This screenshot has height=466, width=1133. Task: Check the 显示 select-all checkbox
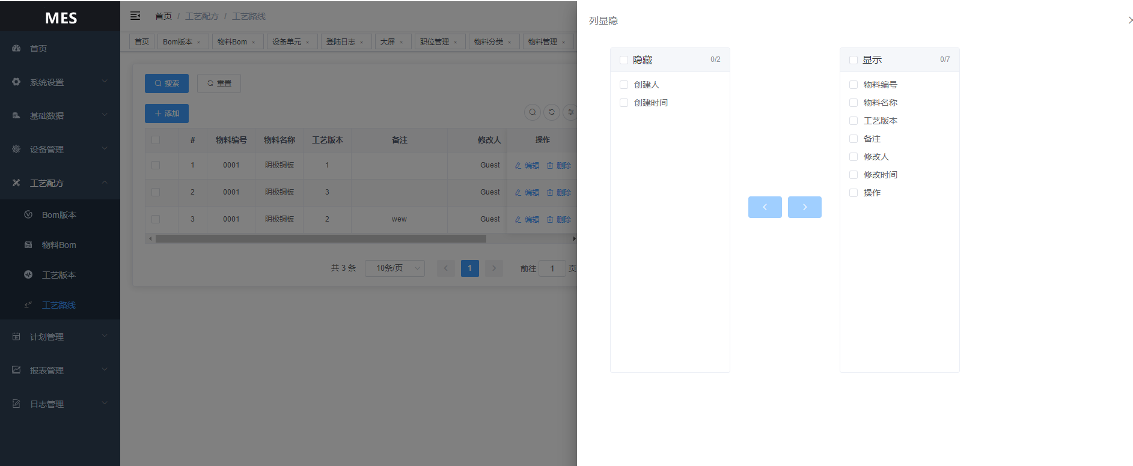pos(854,60)
